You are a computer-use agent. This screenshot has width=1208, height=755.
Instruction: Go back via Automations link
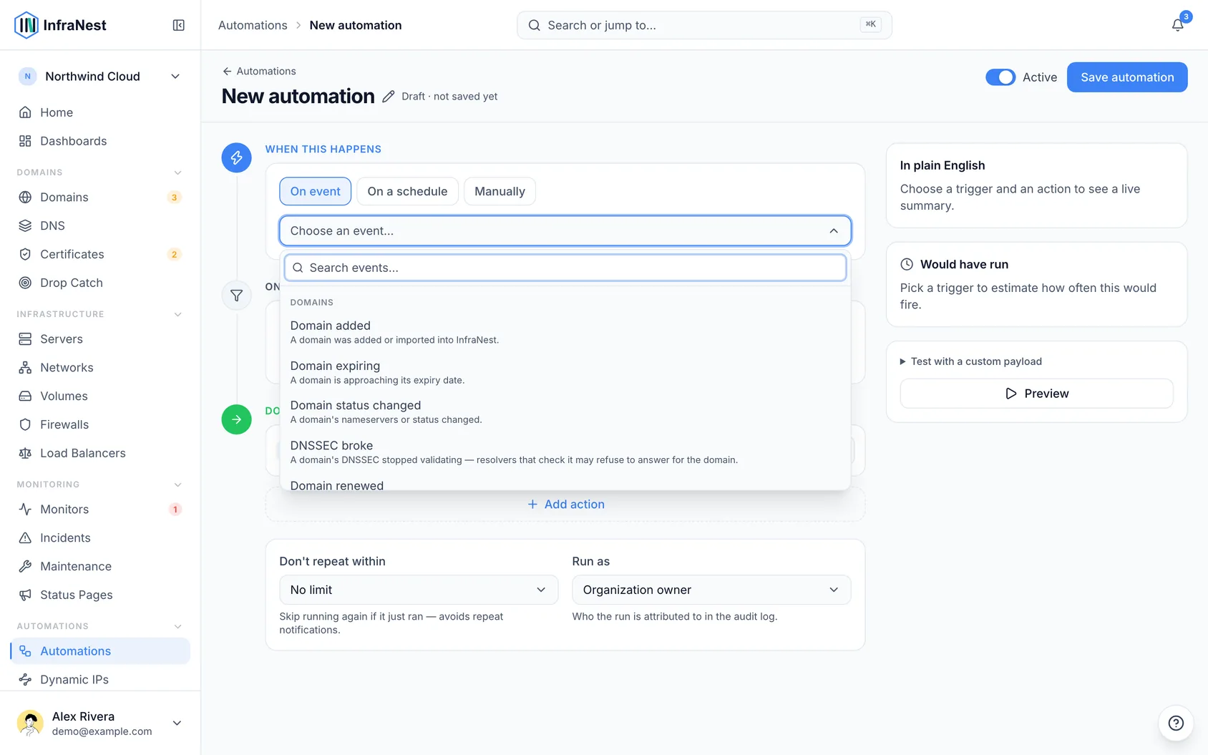tap(259, 71)
